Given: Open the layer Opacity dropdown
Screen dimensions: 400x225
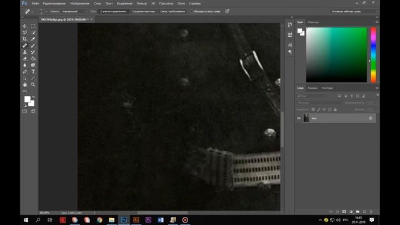Looking at the screenshot, I should (x=371, y=102).
